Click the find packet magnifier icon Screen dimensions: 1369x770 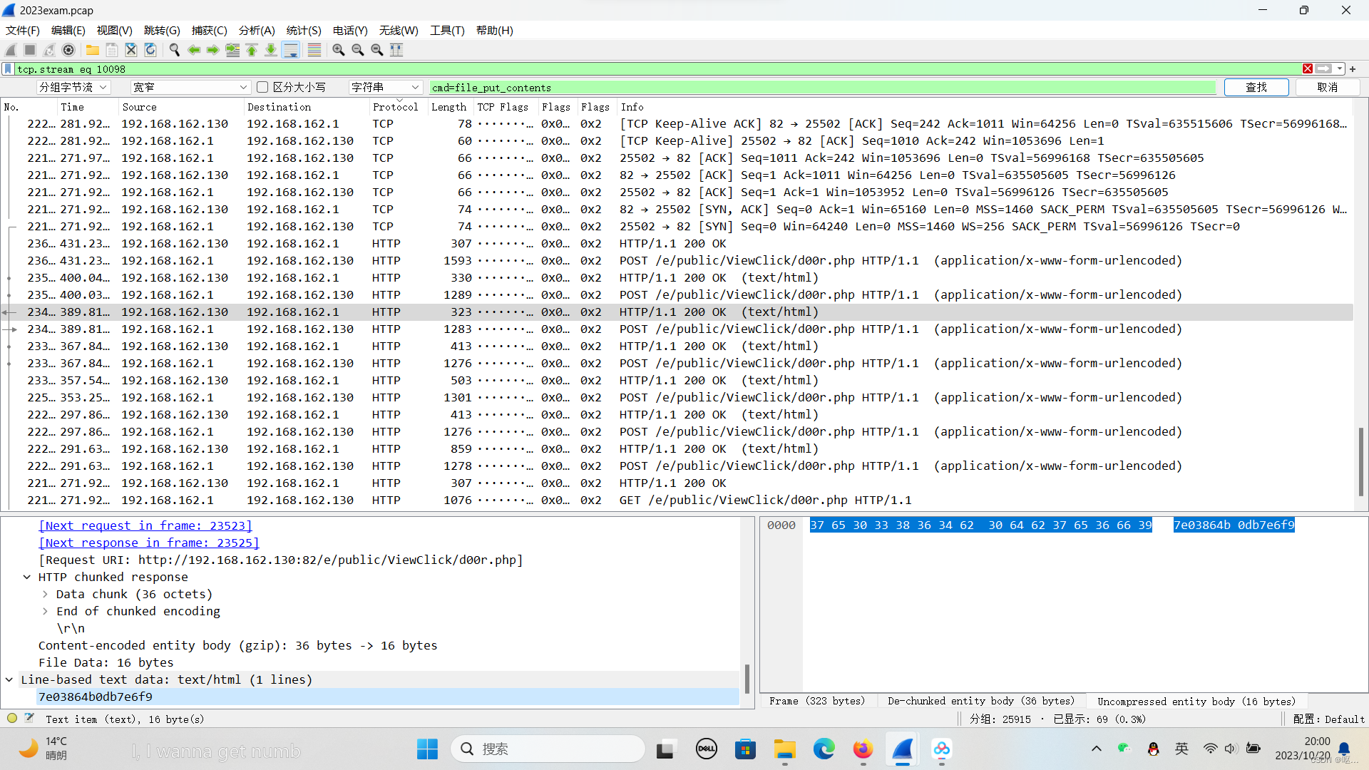tap(175, 50)
